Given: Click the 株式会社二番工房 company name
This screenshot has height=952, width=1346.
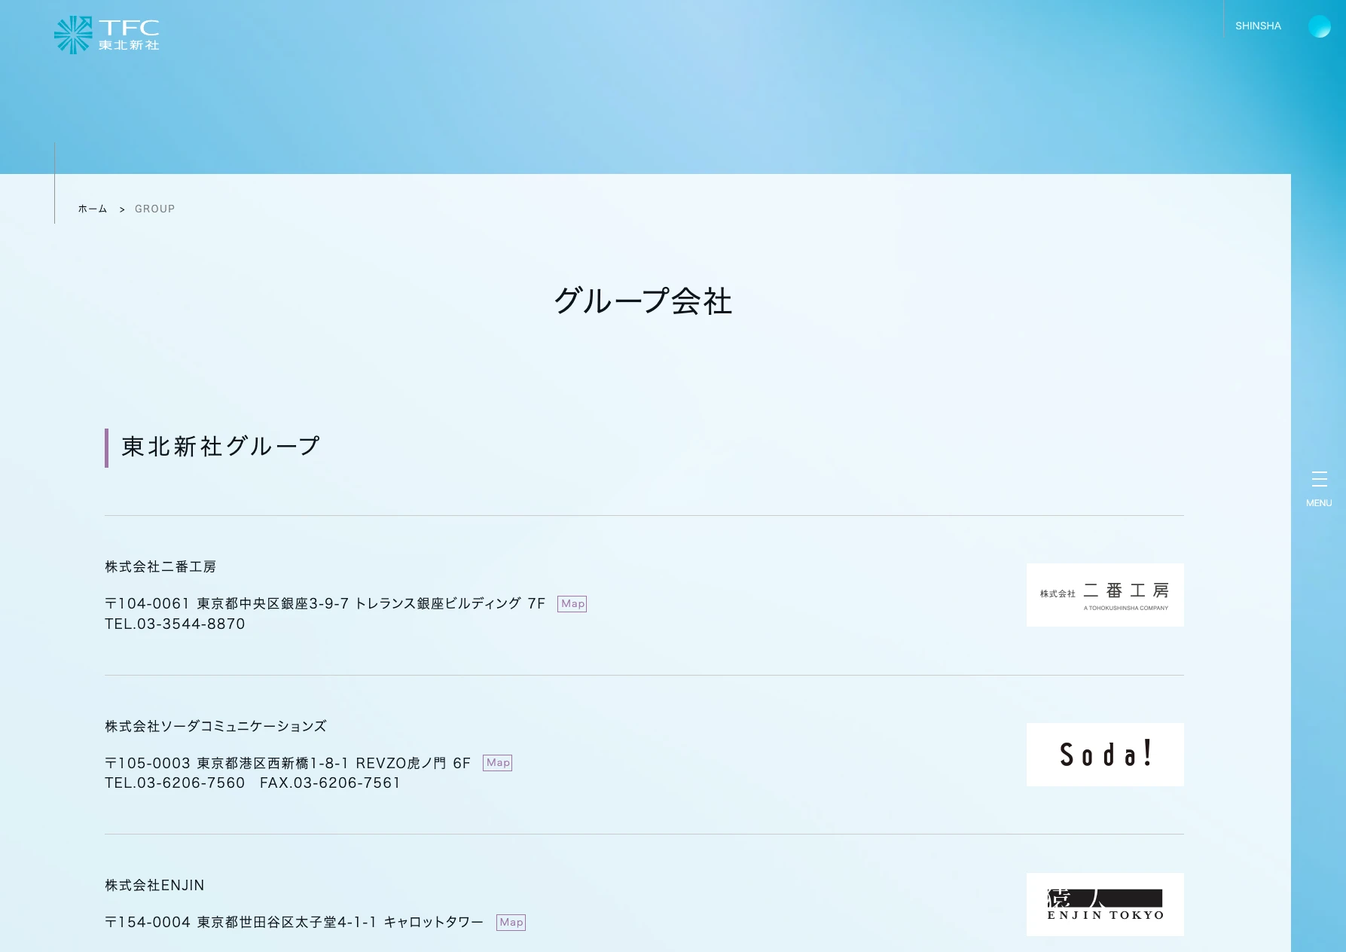Looking at the screenshot, I should point(160,566).
